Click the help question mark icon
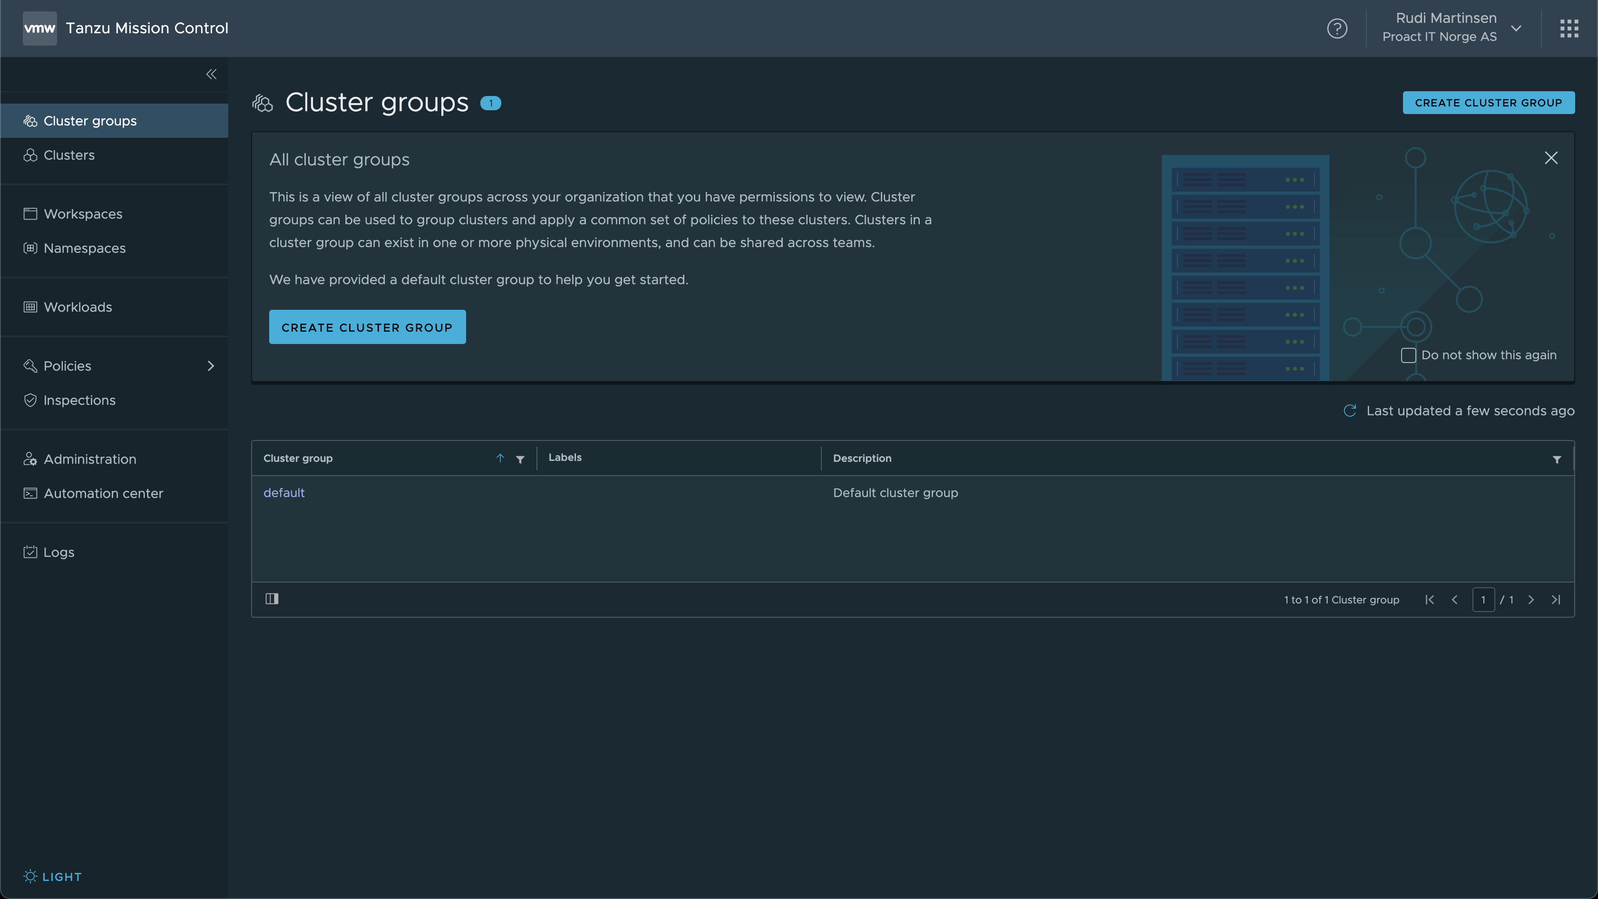 (x=1337, y=29)
